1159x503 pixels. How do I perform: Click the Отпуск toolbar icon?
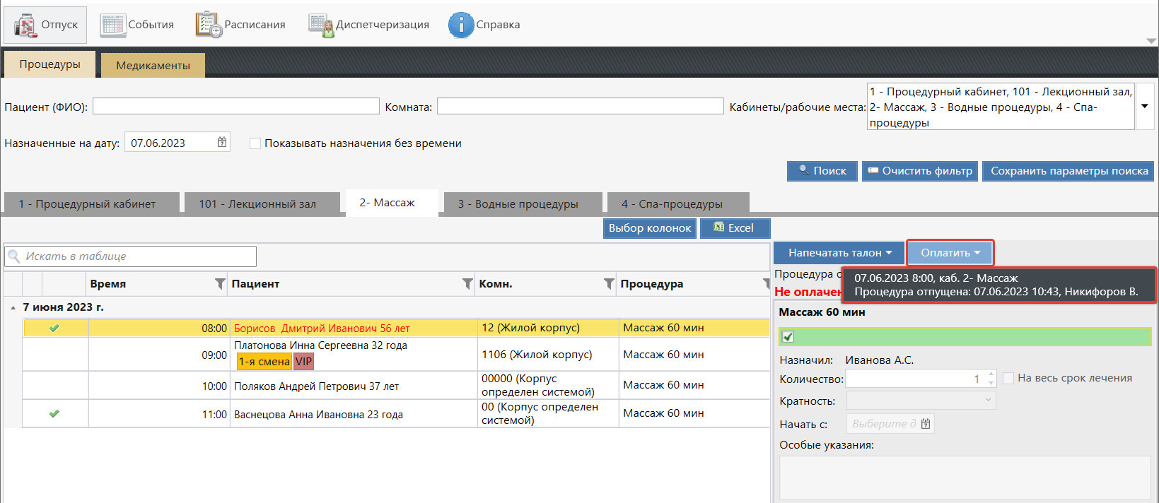click(x=25, y=25)
